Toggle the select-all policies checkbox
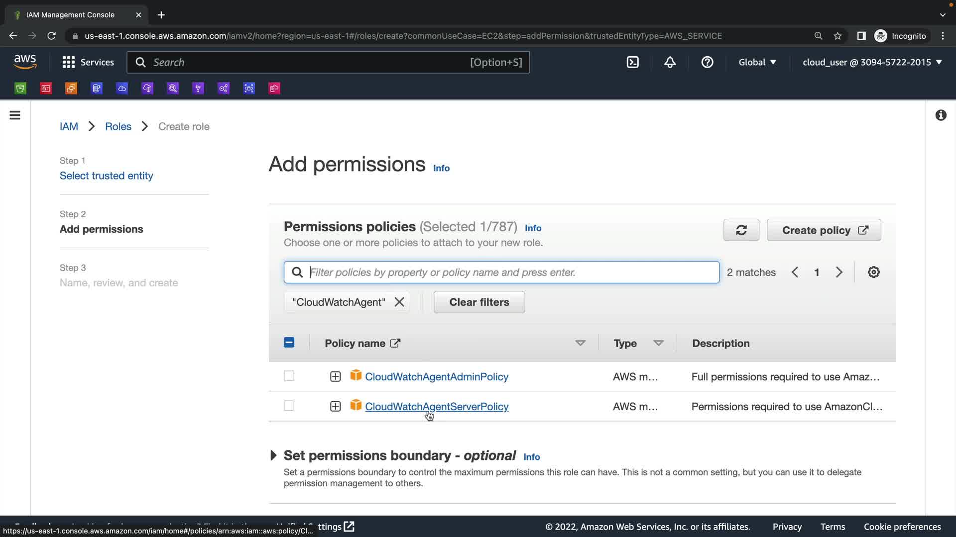This screenshot has height=537, width=956. 289,343
